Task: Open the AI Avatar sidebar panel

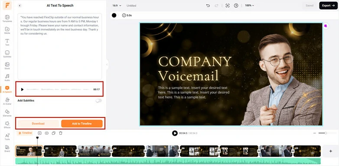Action: pyautogui.click(x=7, y=101)
